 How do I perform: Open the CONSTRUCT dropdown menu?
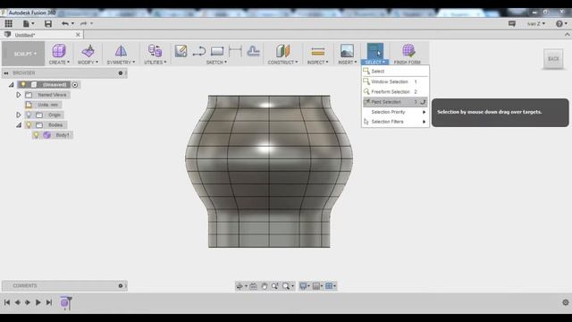coord(282,63)
